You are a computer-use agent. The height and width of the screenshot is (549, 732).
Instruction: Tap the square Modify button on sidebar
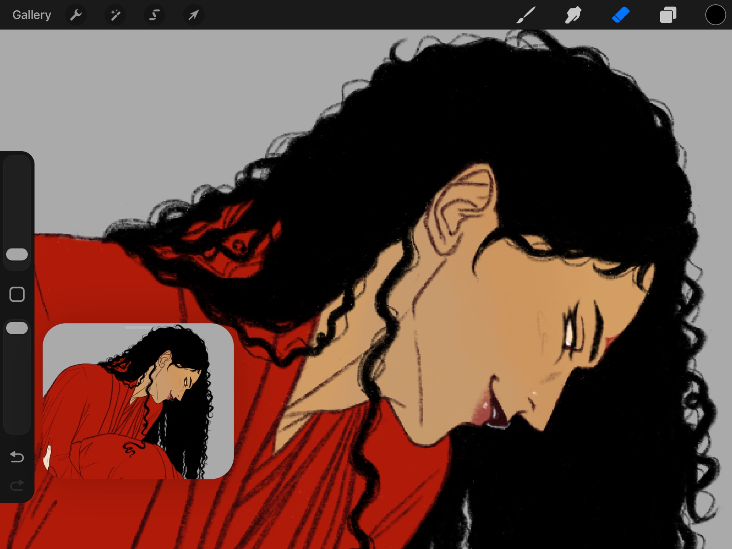[17, 294]
